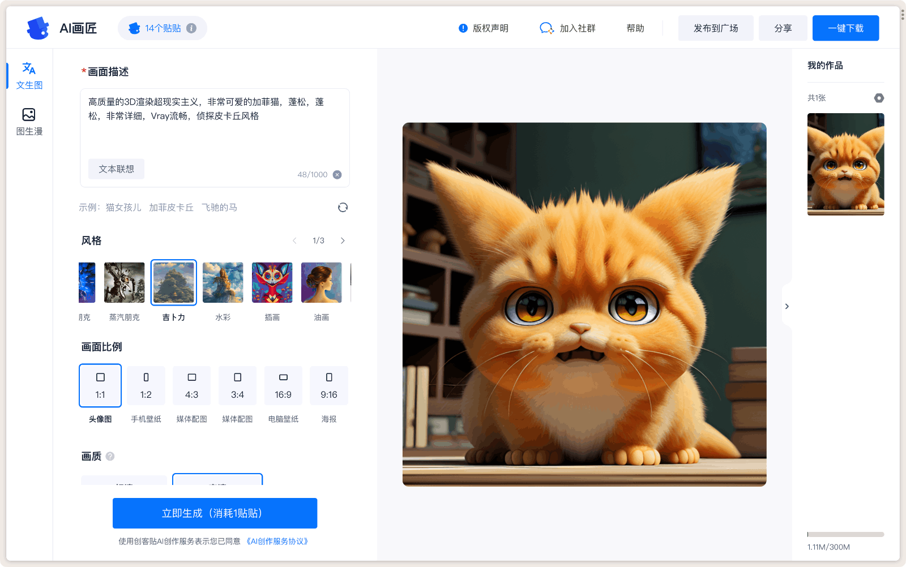Use the 飞驰的马 example prompt
906x567 pixels.
[219, 208]
